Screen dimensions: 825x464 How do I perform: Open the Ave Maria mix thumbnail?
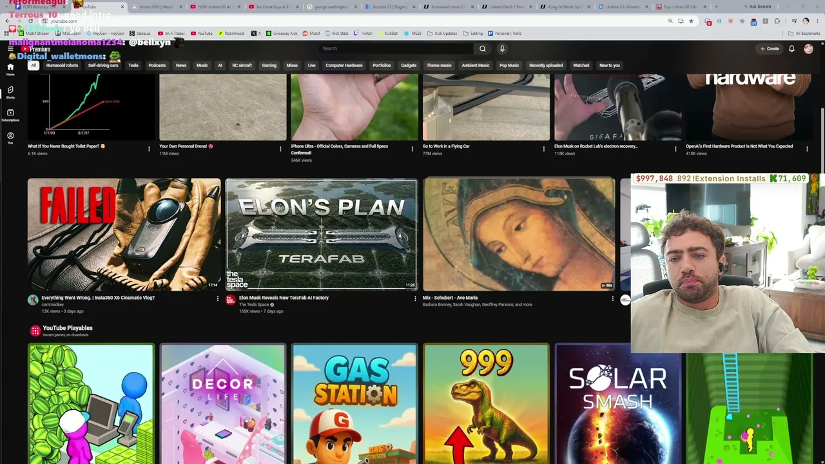pos(519,235)
